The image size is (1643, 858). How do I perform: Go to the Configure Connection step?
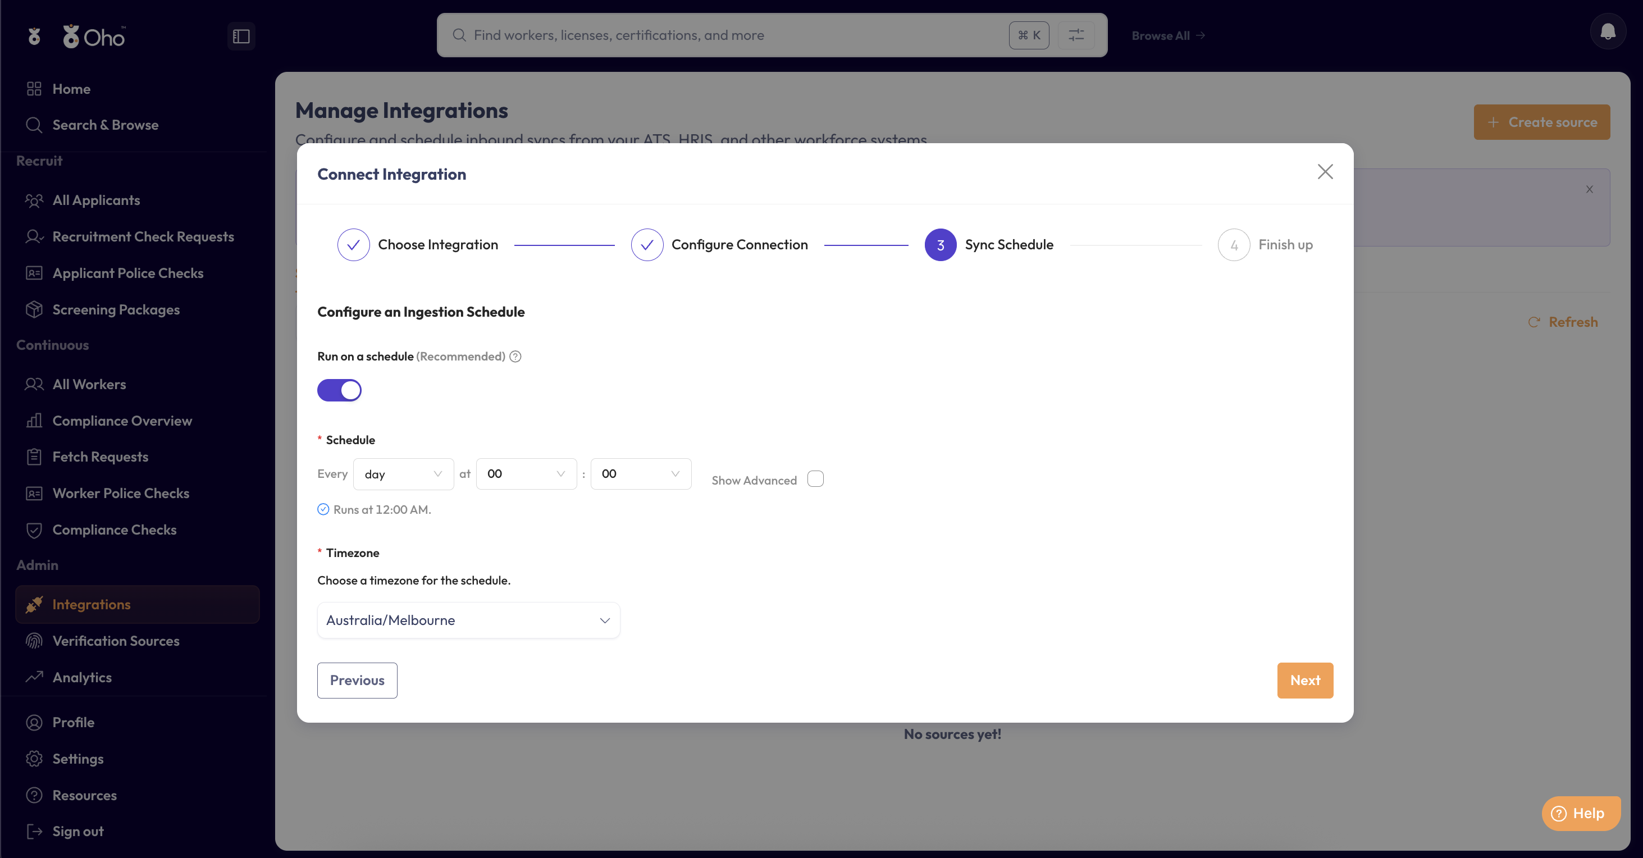[x=719, y=245]
